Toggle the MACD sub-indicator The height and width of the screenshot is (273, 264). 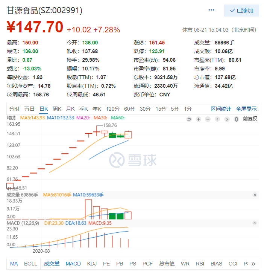pyautogui.click(x=73, y=264)
